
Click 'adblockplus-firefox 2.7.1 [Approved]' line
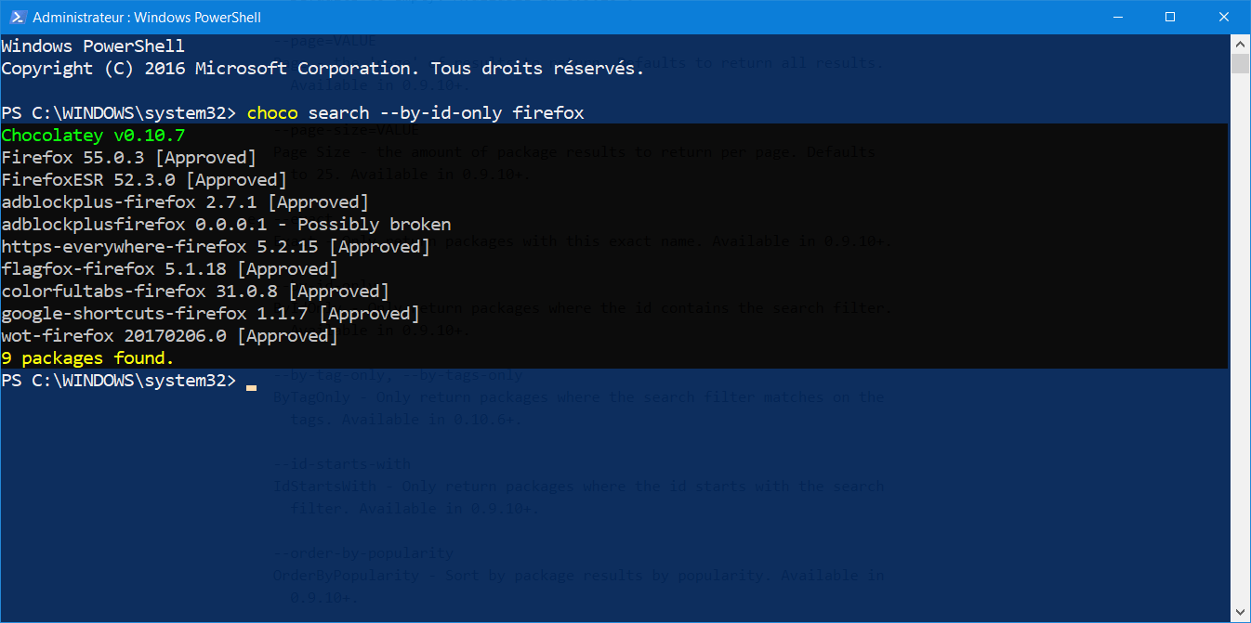tap(185, 202)
